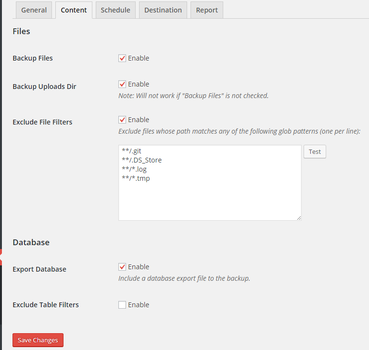The image size is (369, 350).
Task: Open the Report tab
Action: pyautogui.click(x=207, y=10)
